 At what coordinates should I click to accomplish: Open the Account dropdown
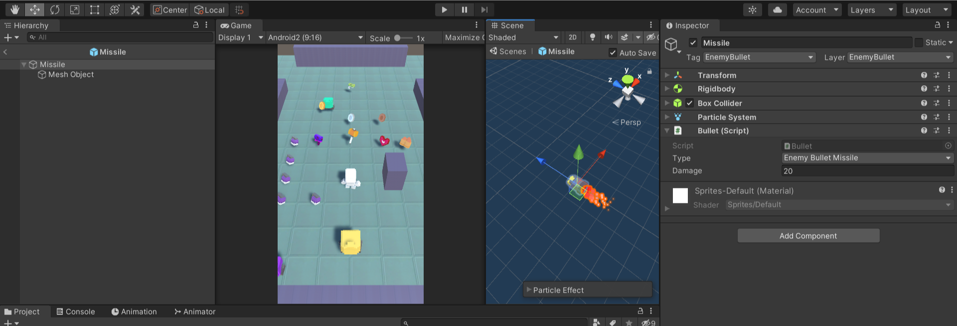point(817,9)
